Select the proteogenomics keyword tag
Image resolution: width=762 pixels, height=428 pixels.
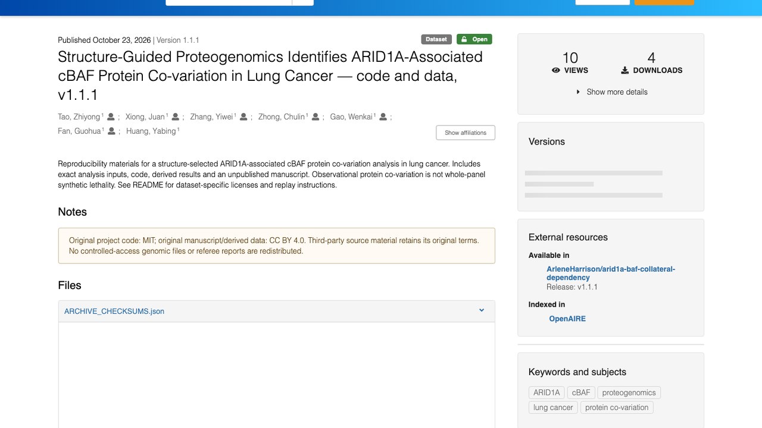coord(629,393)
